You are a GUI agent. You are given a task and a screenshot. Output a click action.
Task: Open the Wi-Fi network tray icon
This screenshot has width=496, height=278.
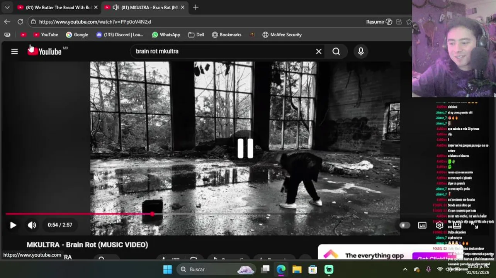(440, 270)
